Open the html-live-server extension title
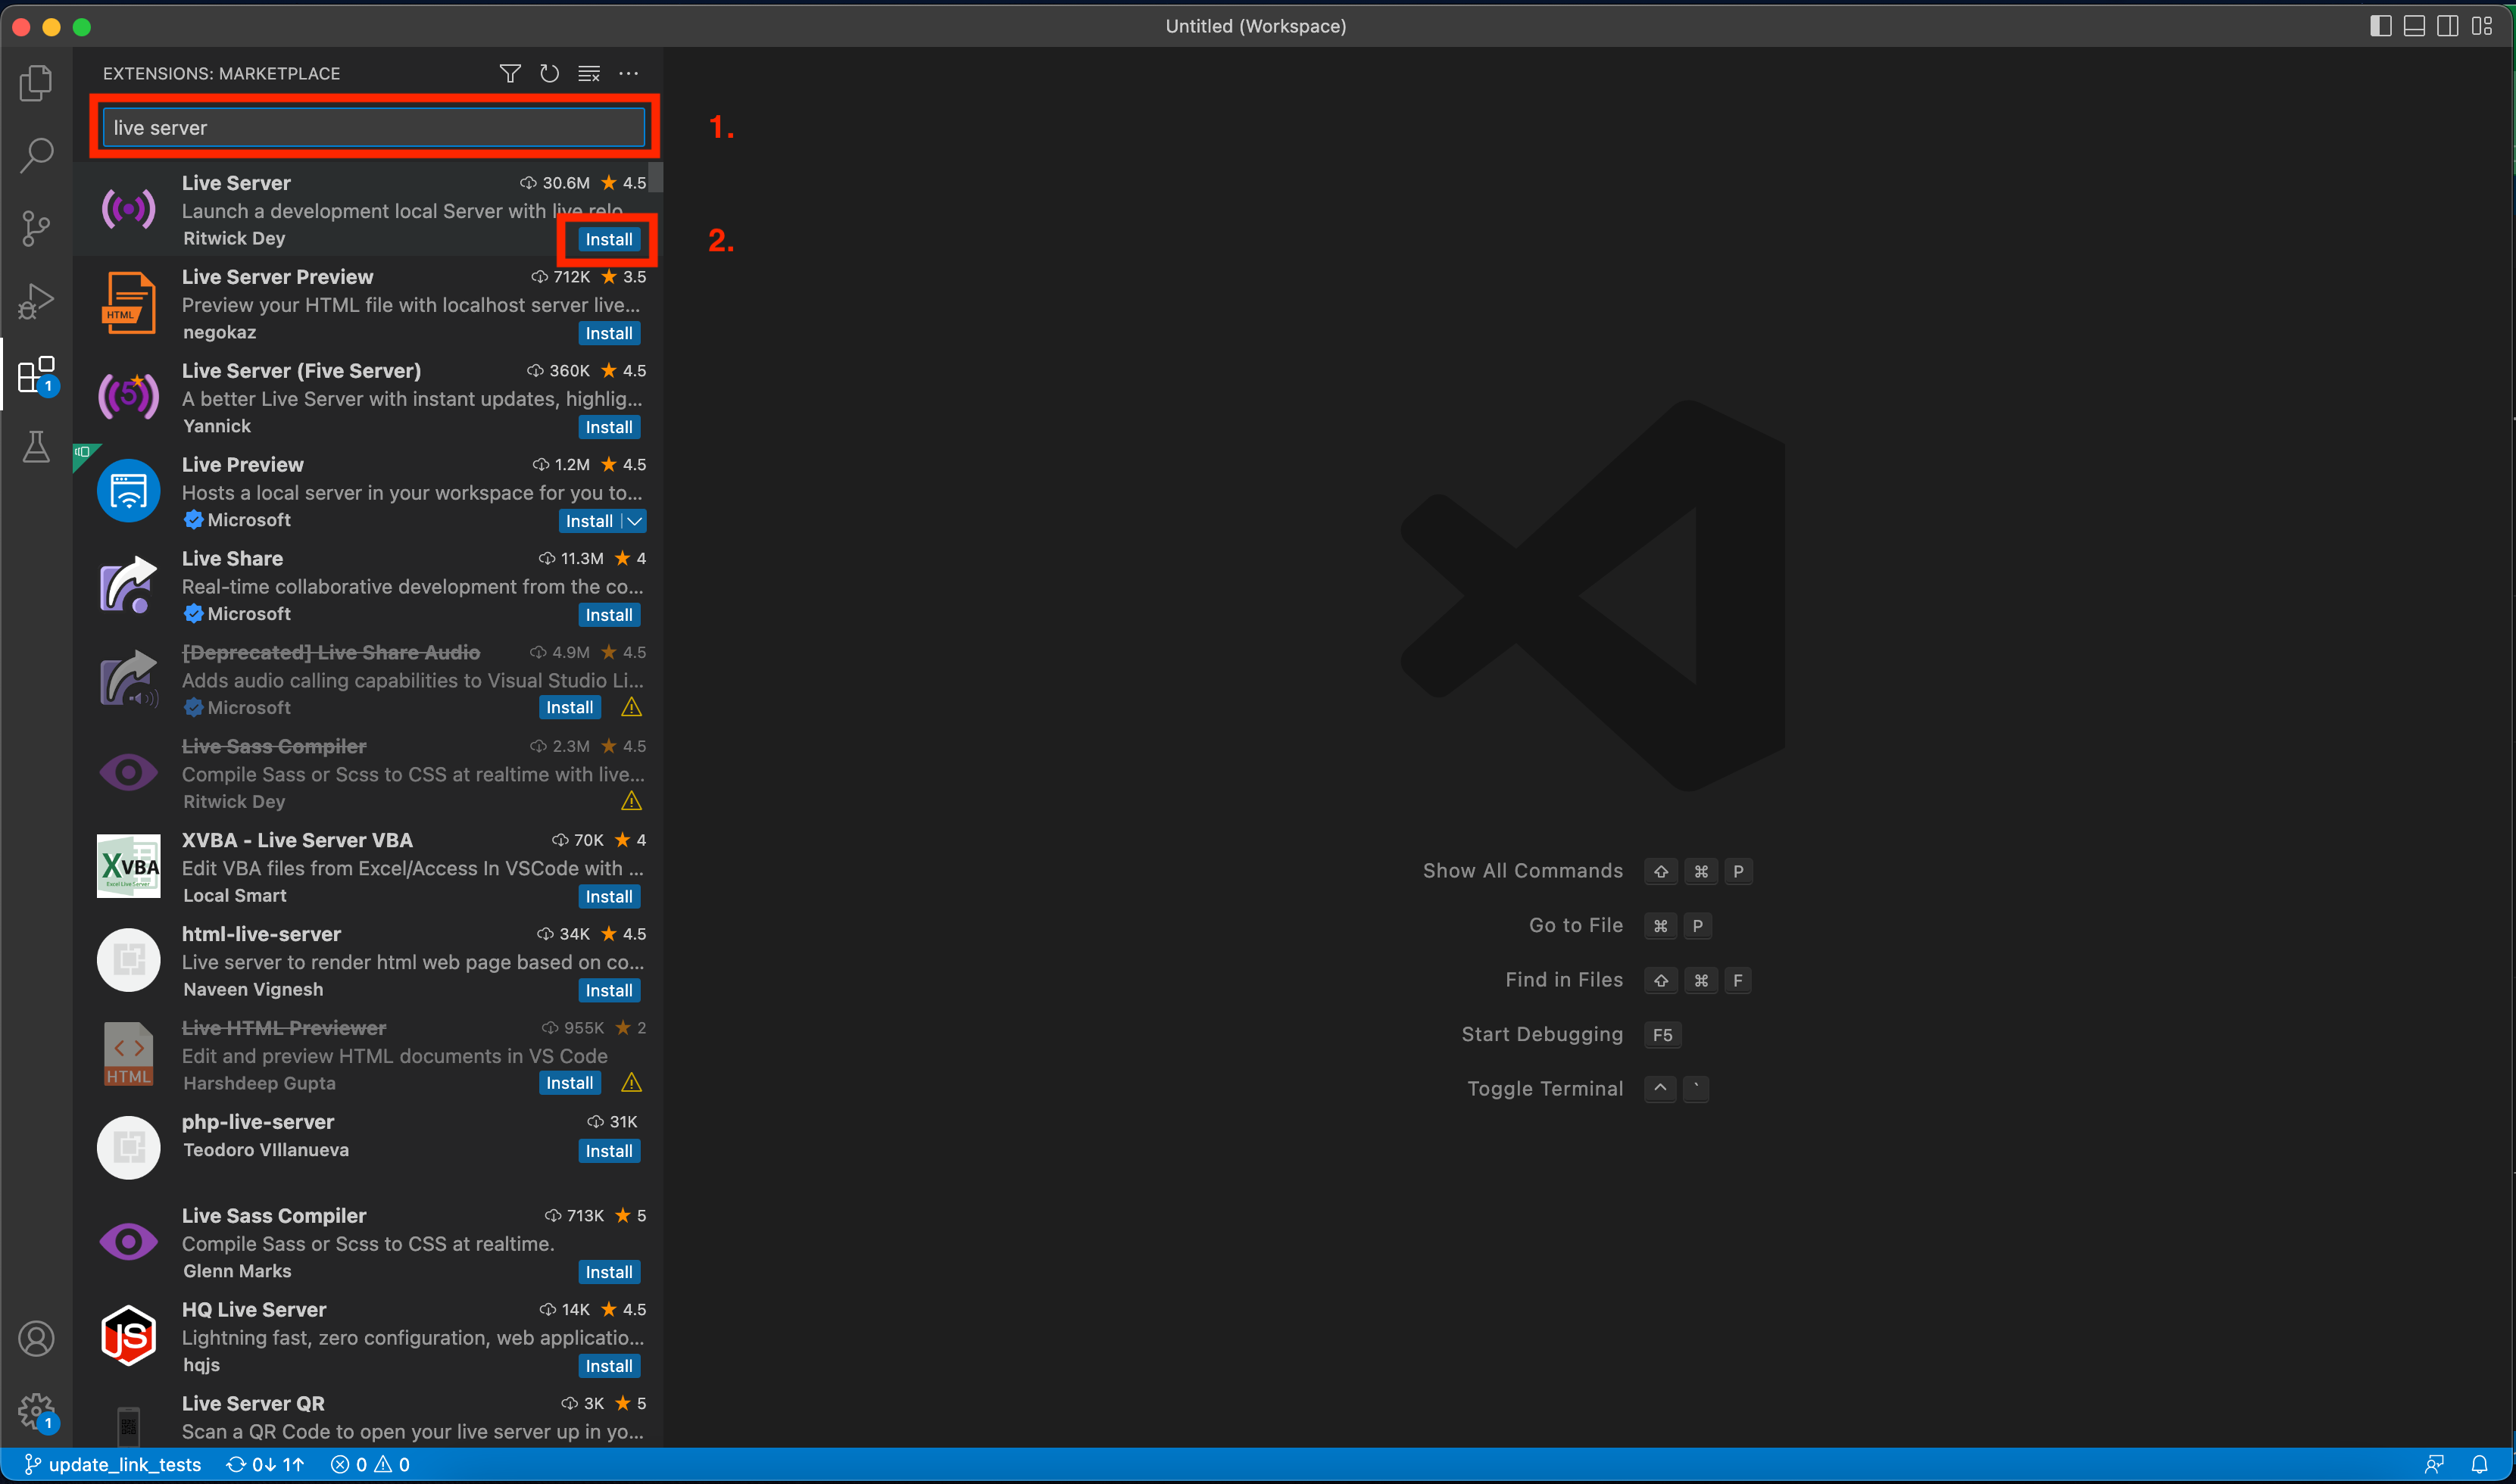The width and height of the screenshot is (2516, 1484). point(261,934)
